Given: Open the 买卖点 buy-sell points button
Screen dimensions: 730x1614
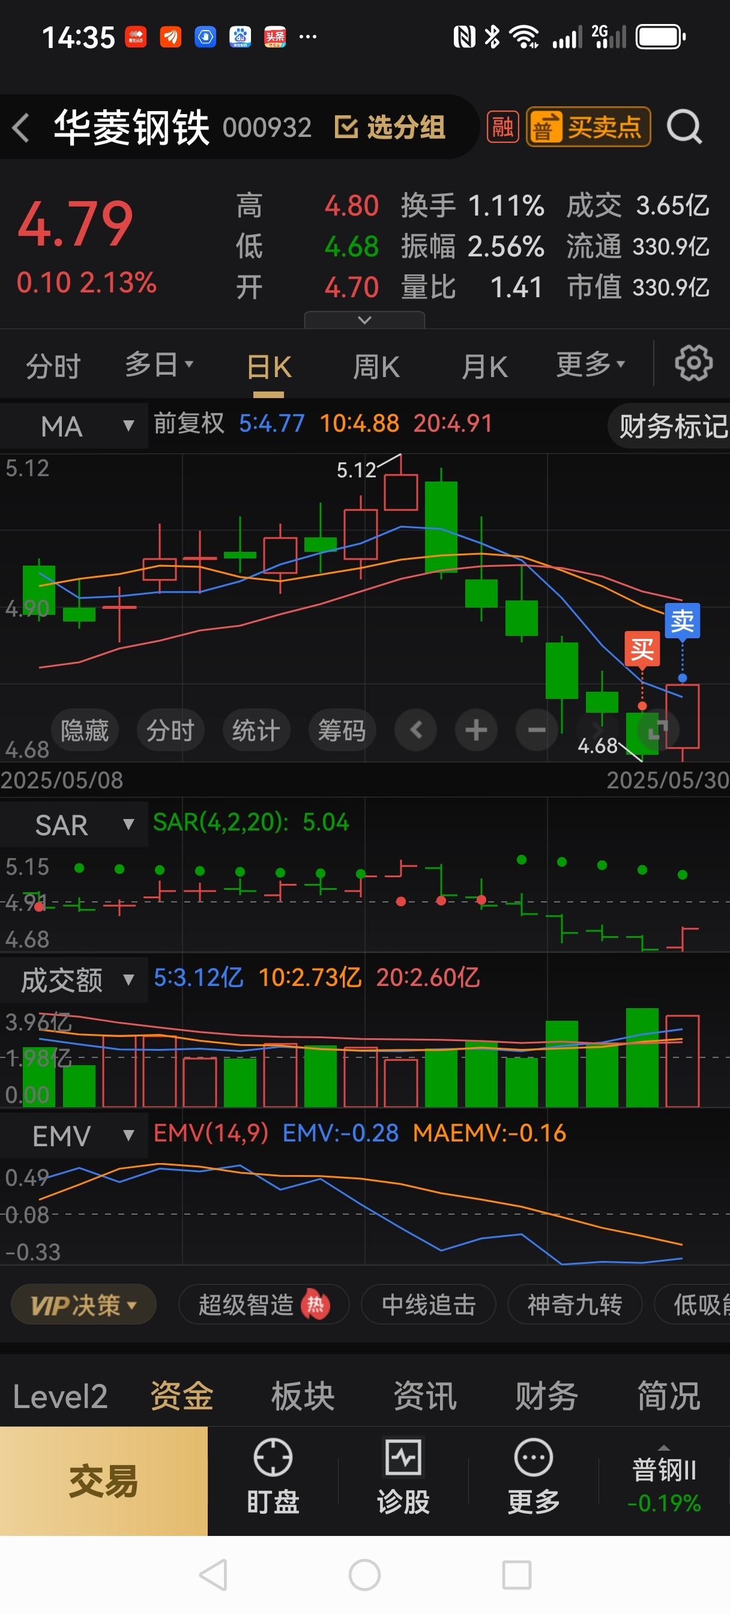Looking at the screenshot, I should [588, 127].
